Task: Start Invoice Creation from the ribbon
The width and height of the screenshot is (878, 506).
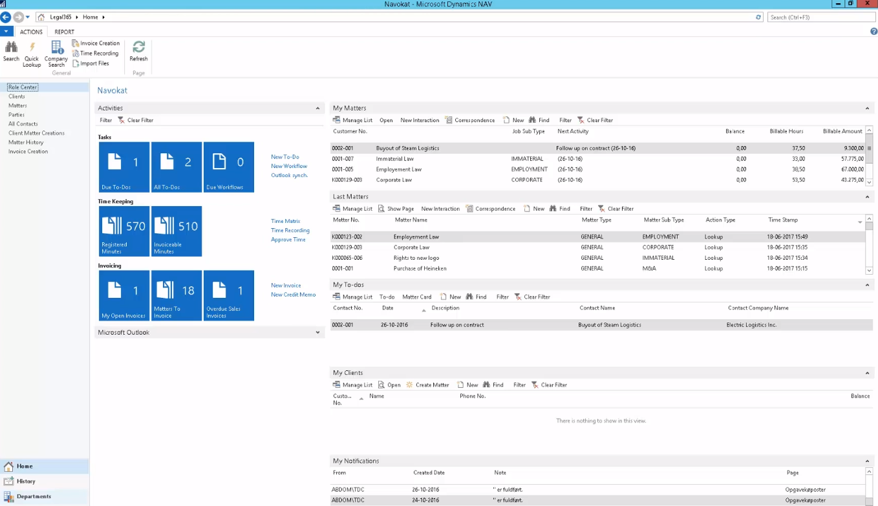Action: (96, 43)
